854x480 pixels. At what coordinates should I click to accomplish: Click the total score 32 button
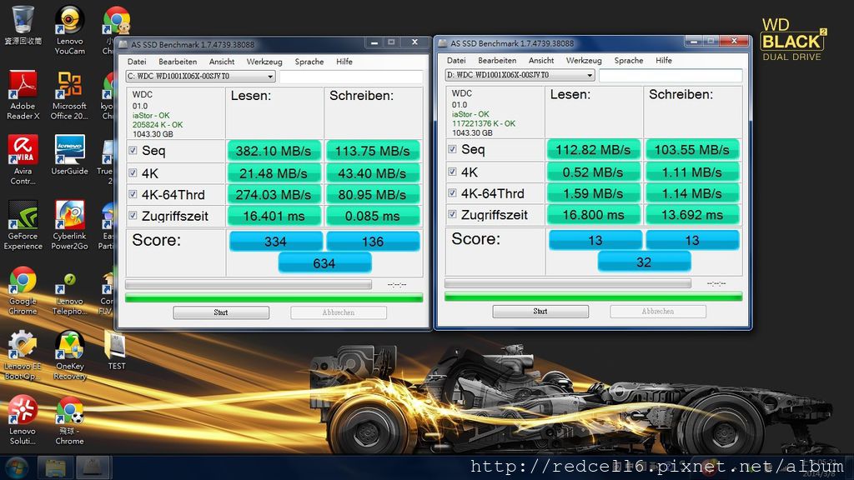[644, 262]
